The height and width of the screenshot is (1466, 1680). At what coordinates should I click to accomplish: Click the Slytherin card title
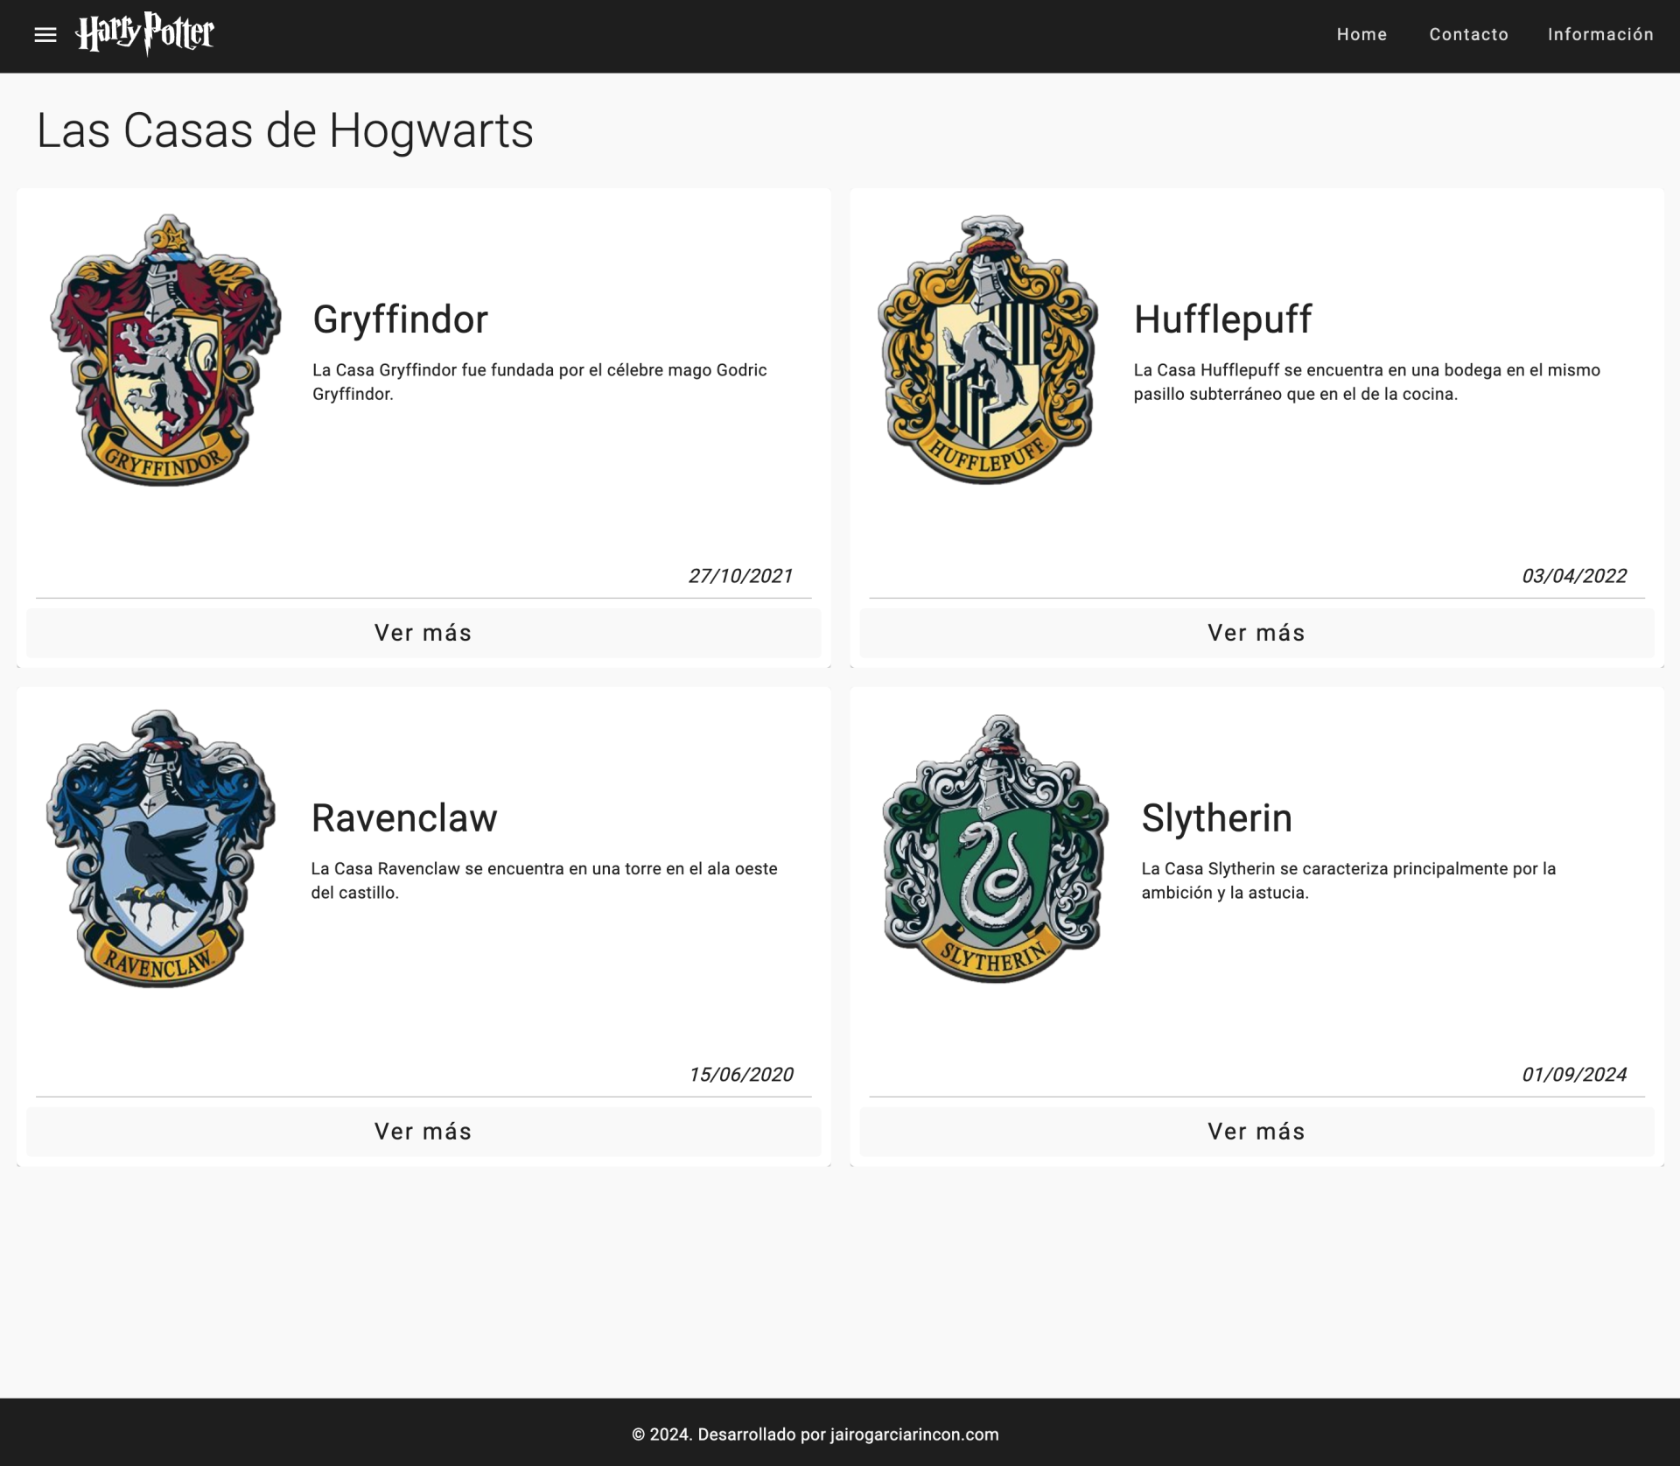[x=1216, y=818]
